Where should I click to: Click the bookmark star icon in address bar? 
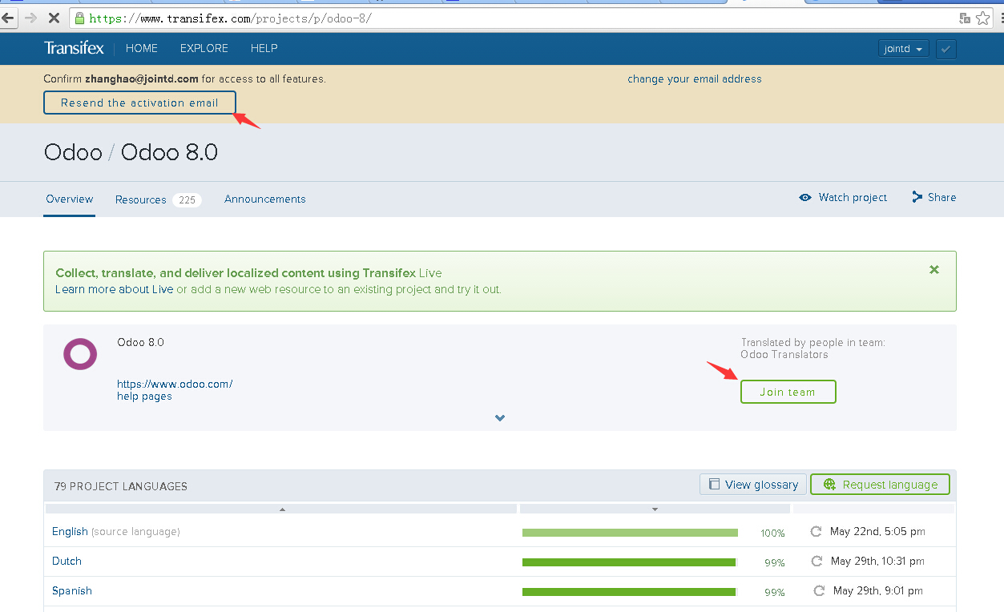983,18
